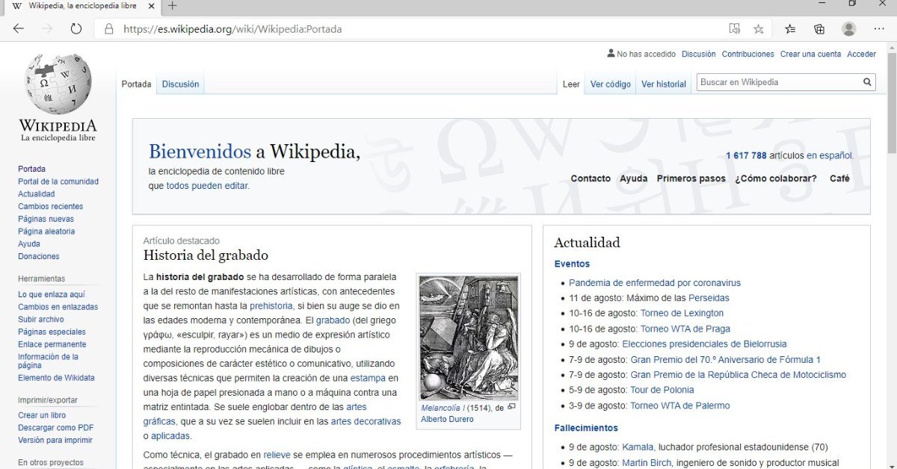Click Descargar como PDF
Image resolution: width=897 pixels, height=469 pixels.
point(55,428)
